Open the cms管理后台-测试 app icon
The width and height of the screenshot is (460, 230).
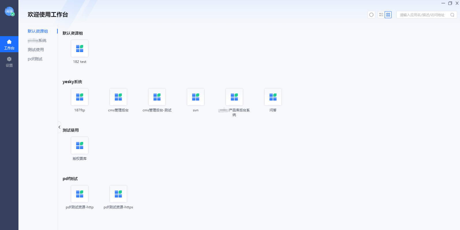click(157, 97)
